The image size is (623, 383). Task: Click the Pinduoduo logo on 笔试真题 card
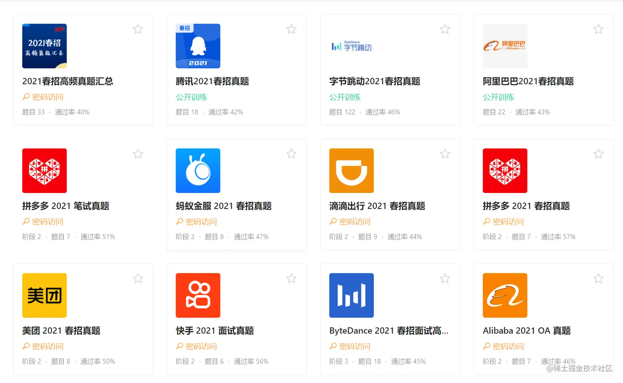pyautogui.click(x=44, y=171)
